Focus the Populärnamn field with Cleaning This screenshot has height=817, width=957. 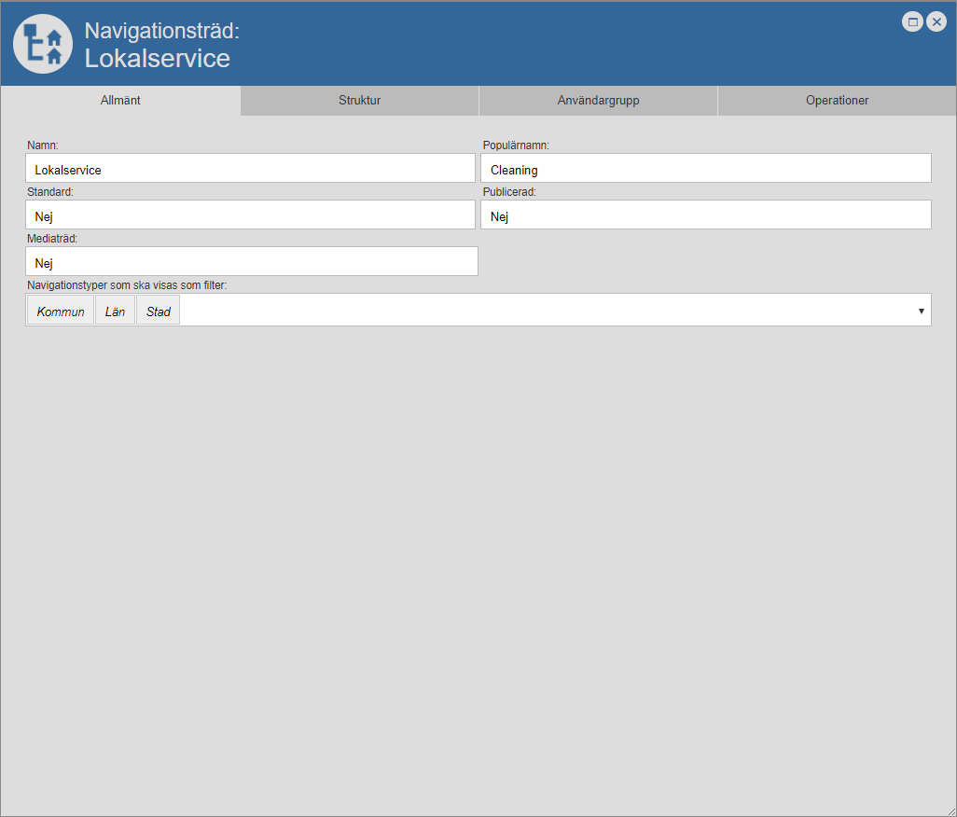(x=705, y=169)
